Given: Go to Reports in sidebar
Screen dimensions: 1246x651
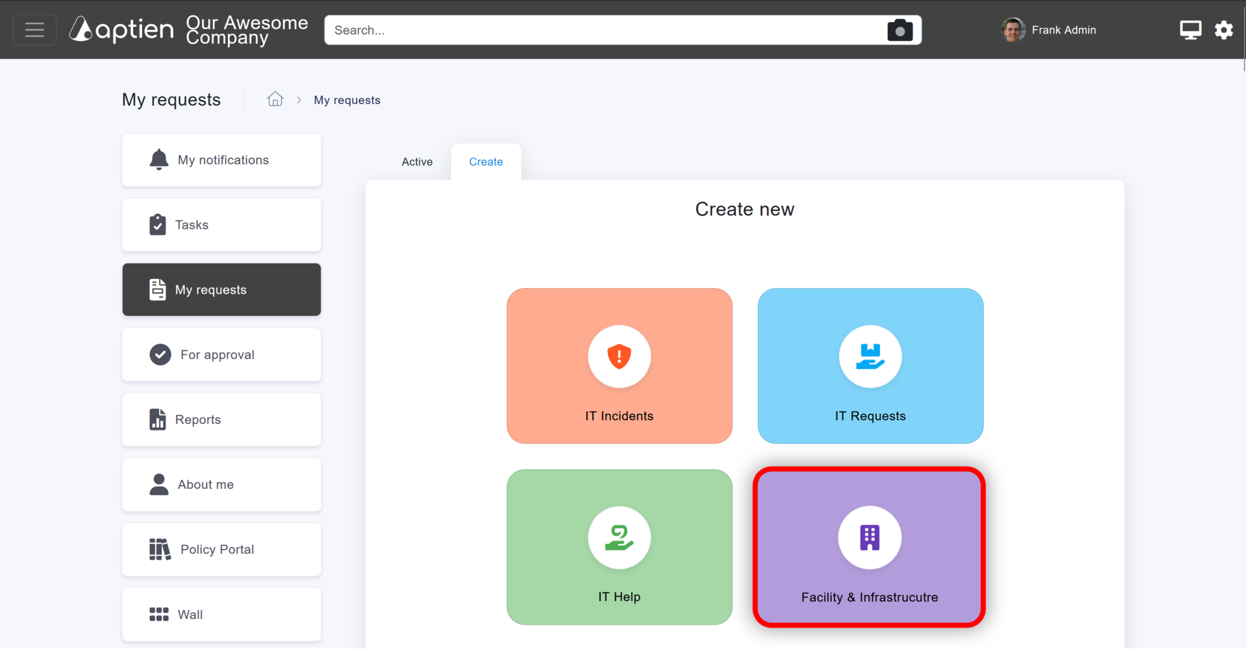Looking at the screenshot, I should tap(221, 420).
